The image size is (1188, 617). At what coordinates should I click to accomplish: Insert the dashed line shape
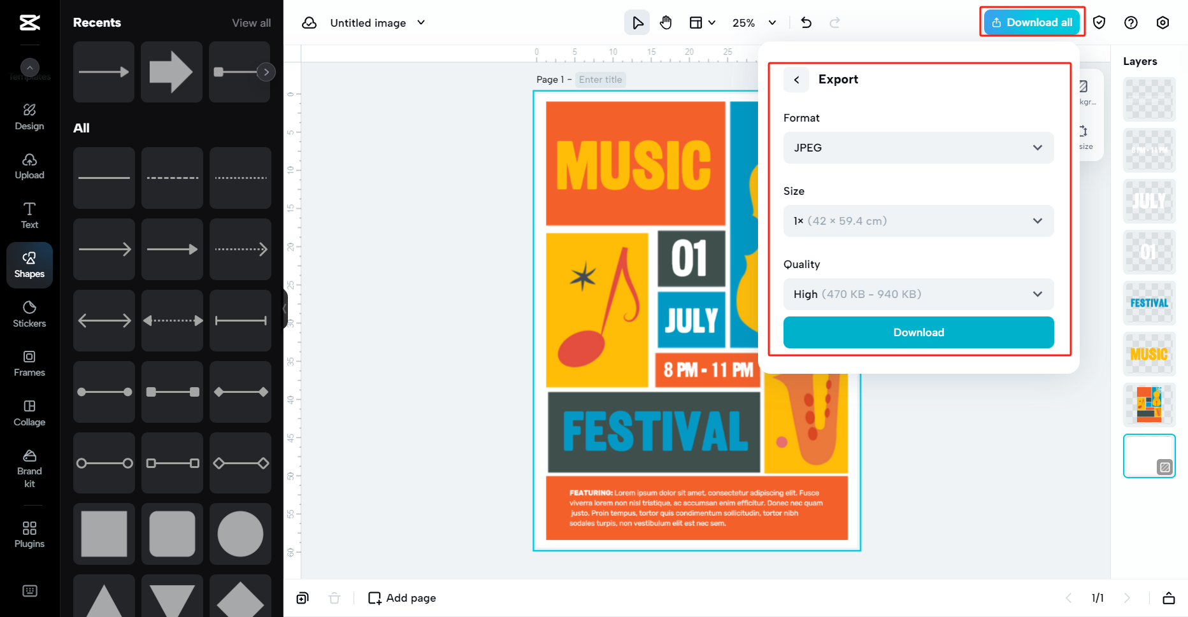pos(172,178)
